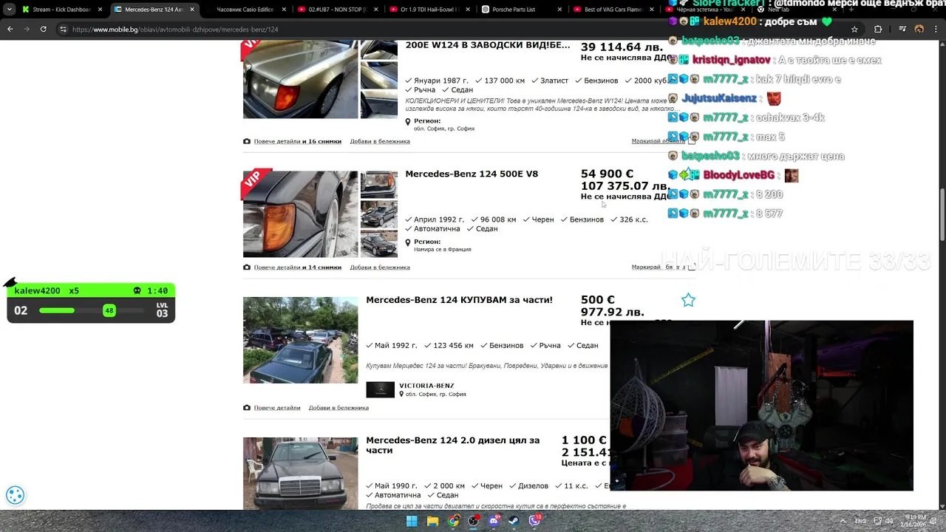Open File Explorer from the taskbar
The image size is (946, 532).
[x=432, y=521]
